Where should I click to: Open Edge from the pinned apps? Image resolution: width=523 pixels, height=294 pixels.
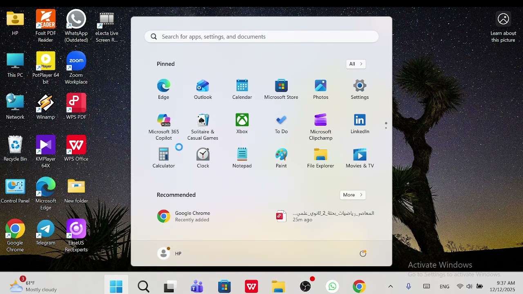click(x=163, y=89)
